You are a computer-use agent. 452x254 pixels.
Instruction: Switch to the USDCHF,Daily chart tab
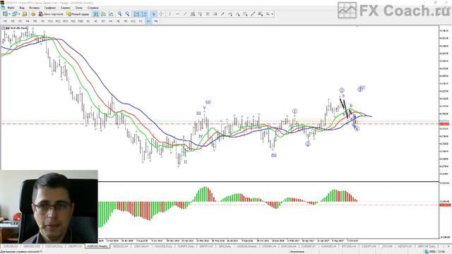coord(54,246)
